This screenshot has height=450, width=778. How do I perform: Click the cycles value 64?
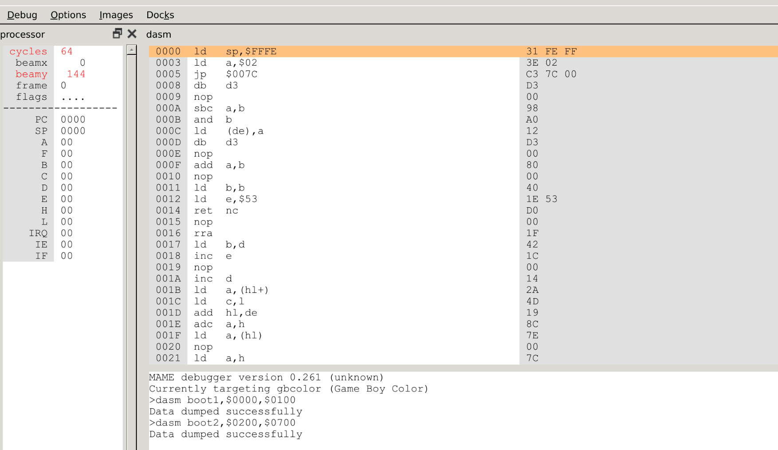[67, 51]
